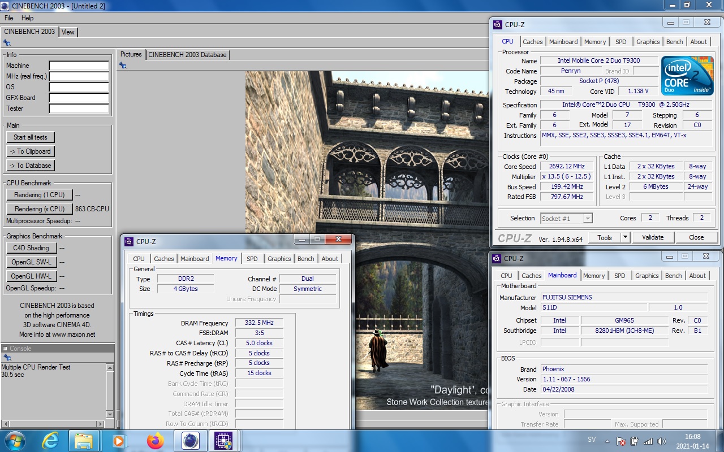The width and height of the screenshot is (724, 452).
Task: Start the OpenGL HW-L test
Action: (x=31, y=276)
